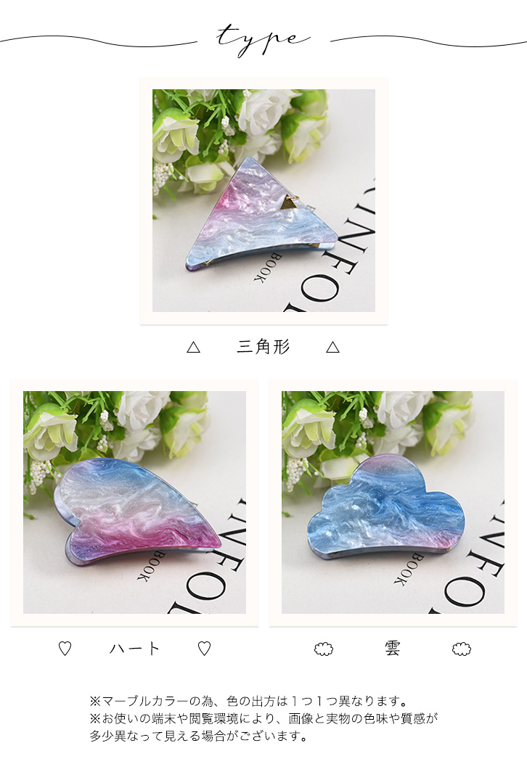Click the cloud-shaped hair clip photo

(x=393, y=502)
